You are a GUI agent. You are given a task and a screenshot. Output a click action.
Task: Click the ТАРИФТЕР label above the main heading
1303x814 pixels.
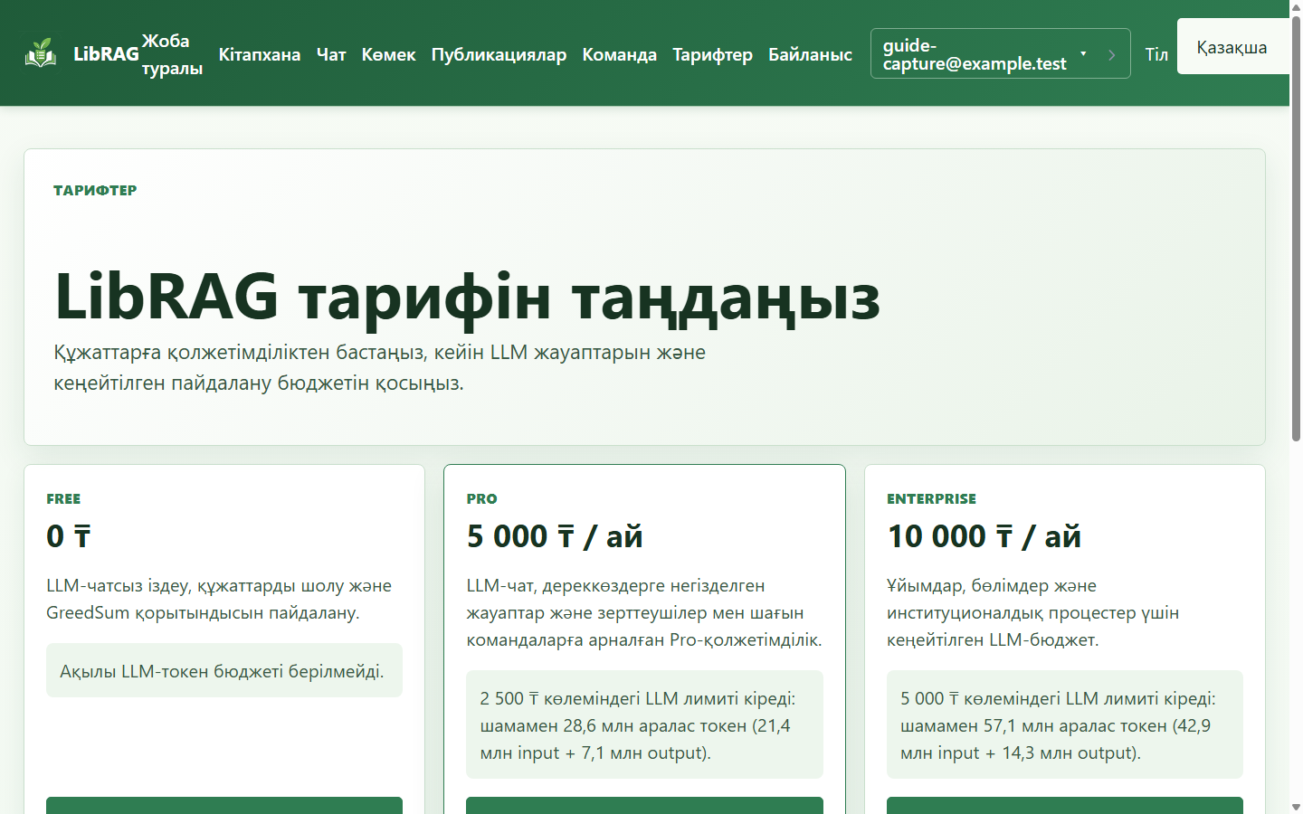click(x=95, y=190)
